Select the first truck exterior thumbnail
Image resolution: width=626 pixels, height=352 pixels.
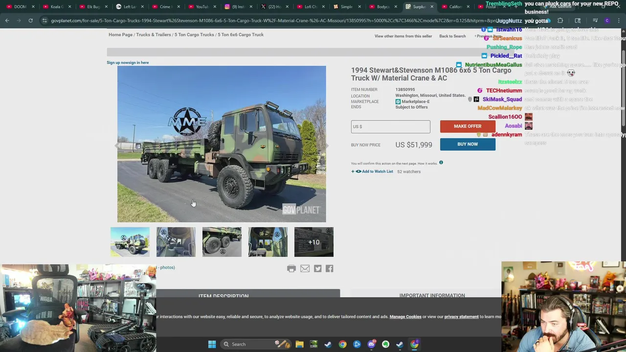click(x=130, y=242)
